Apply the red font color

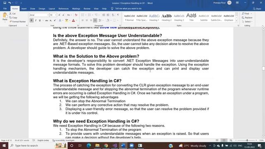click(x=73, y=20)
